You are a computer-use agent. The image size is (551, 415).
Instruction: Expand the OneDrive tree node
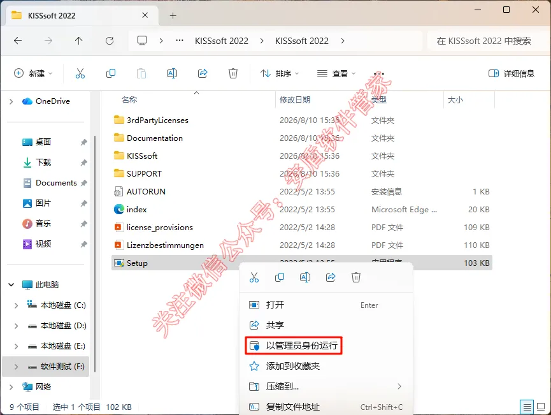coord(11,101)
